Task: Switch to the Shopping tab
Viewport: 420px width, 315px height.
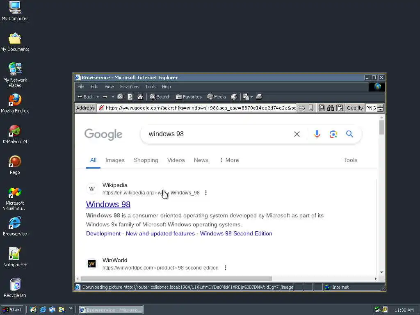Action: pyautogui.click(x=146, y=160)
